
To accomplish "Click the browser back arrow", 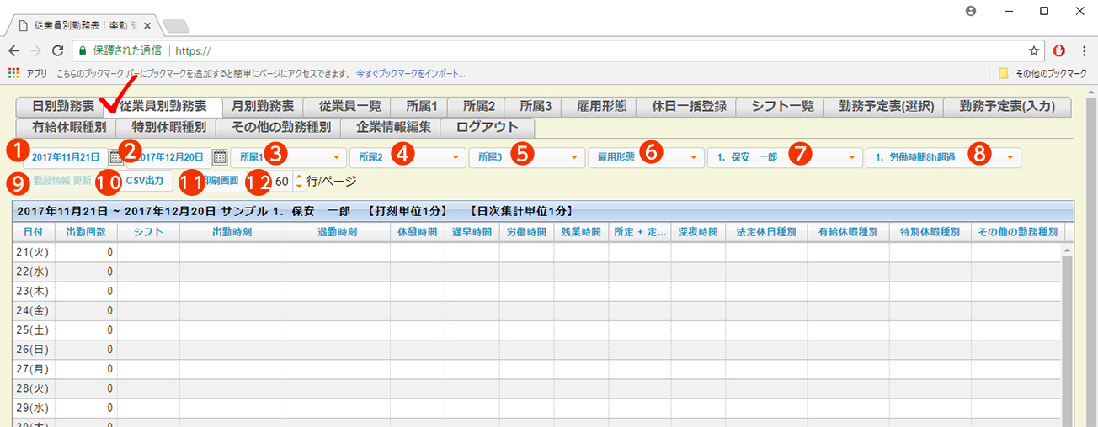I will (x=13, y=50).
